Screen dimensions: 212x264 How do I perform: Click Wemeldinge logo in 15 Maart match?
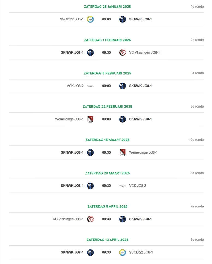123,152
